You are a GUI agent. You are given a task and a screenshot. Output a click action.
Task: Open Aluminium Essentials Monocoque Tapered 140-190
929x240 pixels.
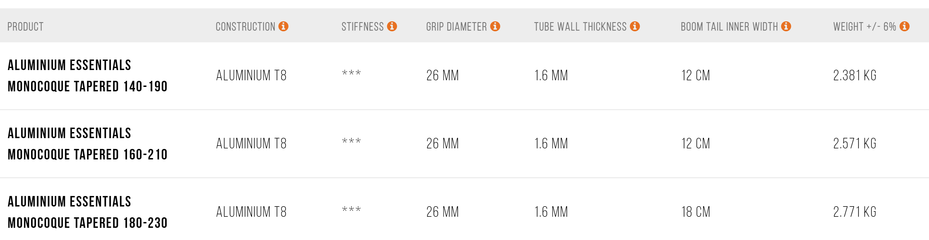(88, 76)
